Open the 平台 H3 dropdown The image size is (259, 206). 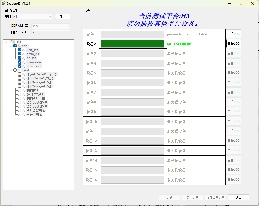32,16
